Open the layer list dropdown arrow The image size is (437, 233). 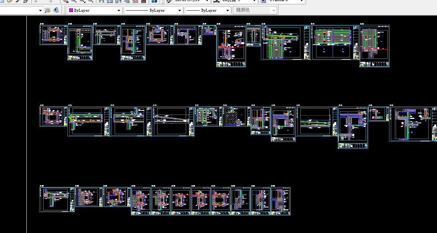coord(40,10)
